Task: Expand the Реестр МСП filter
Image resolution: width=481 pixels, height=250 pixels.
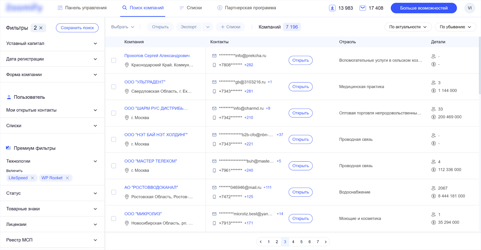Action: click(x=52, y=240)
